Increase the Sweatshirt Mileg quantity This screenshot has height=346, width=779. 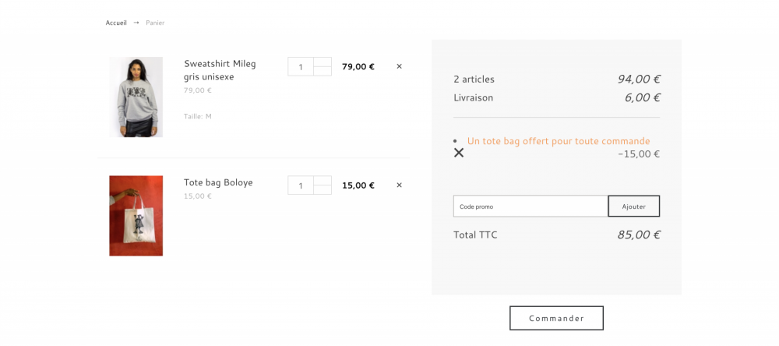[323, 62]
